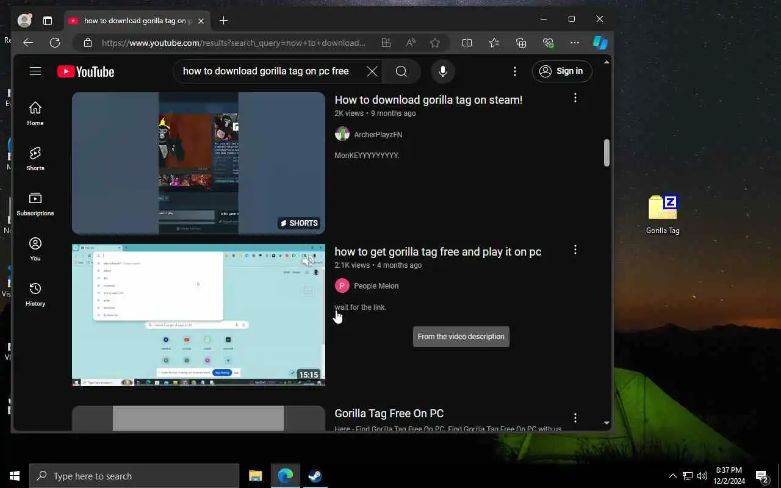Image resolution: width=781 pixels, height=488 pixels.
Task: Open Edge Favorites list
Action: coord(494,43)
